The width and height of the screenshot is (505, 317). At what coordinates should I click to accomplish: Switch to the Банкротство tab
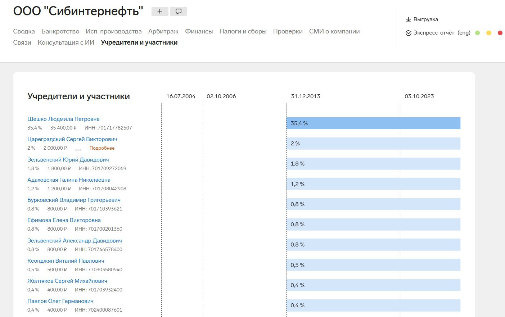[60, 31]
